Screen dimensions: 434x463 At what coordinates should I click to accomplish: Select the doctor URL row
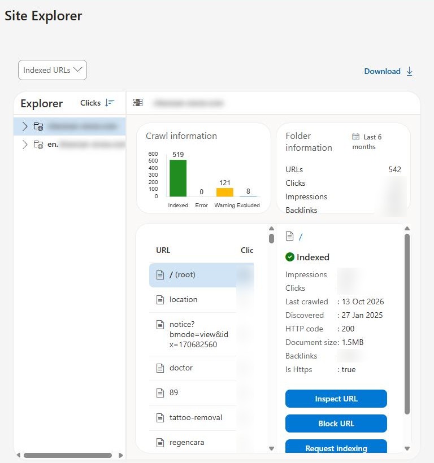202,368
